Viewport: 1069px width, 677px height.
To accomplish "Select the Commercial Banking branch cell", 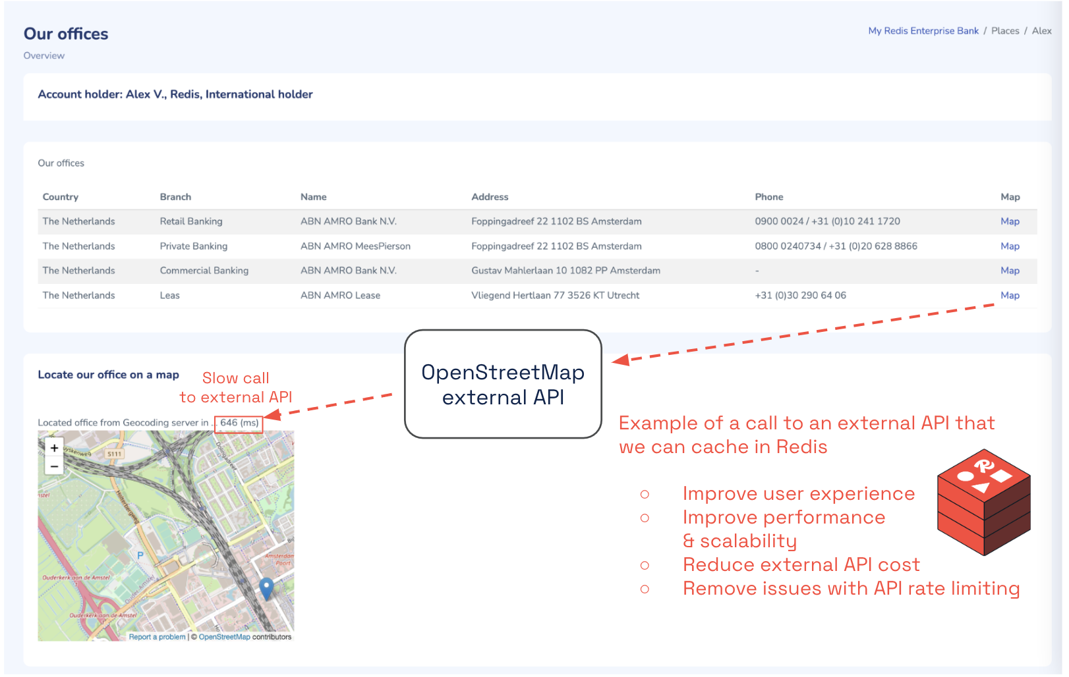I will pyautogui.click(x=204, y=271).
